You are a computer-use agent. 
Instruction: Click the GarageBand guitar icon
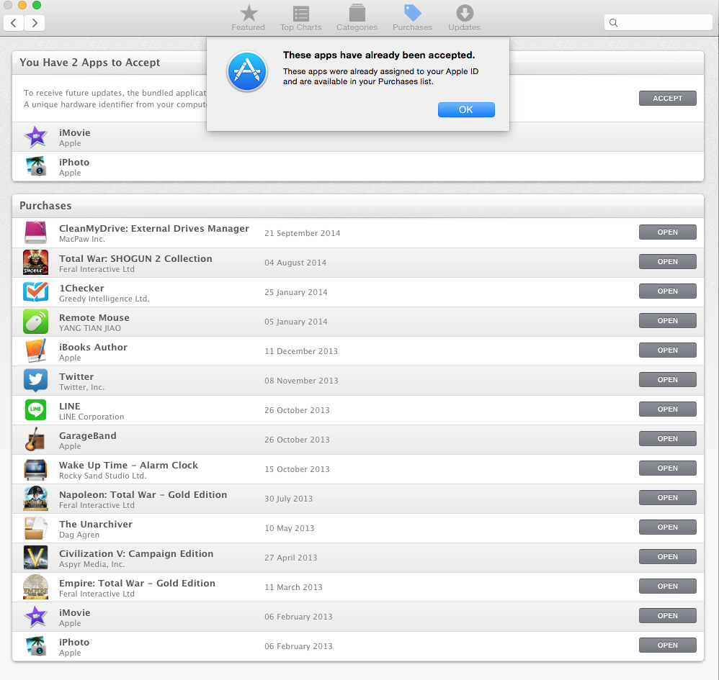point(35,439)
